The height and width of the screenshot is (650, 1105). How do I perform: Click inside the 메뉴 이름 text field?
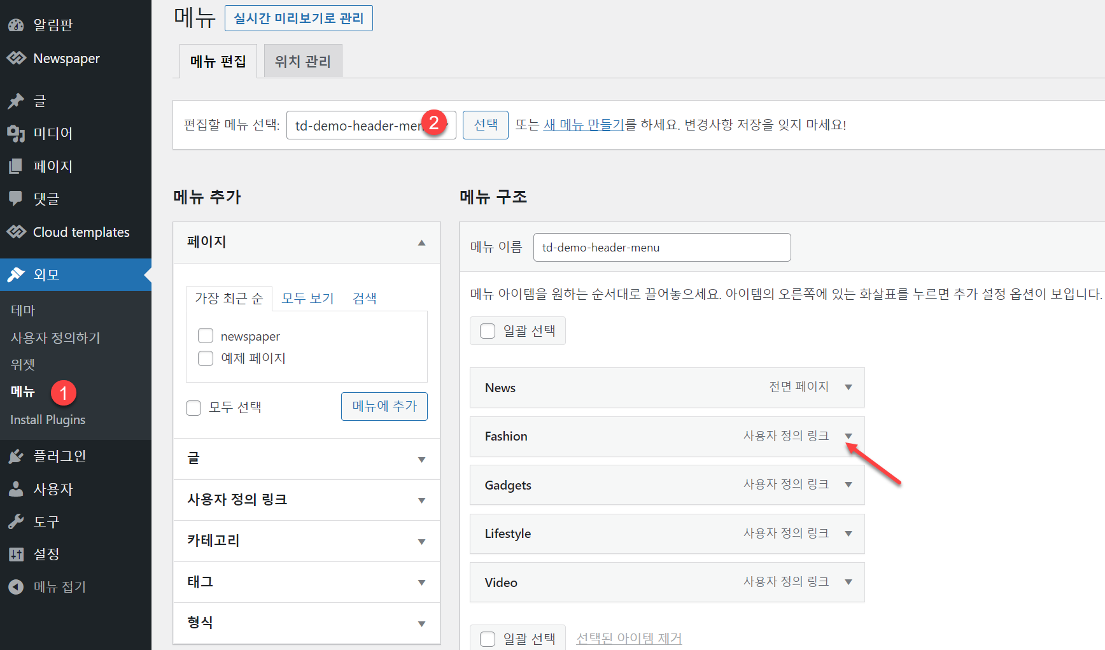(661, 247)
